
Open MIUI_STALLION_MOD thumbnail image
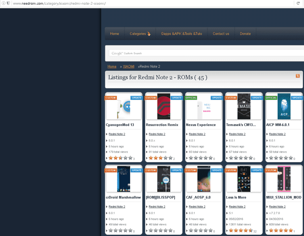284,179
